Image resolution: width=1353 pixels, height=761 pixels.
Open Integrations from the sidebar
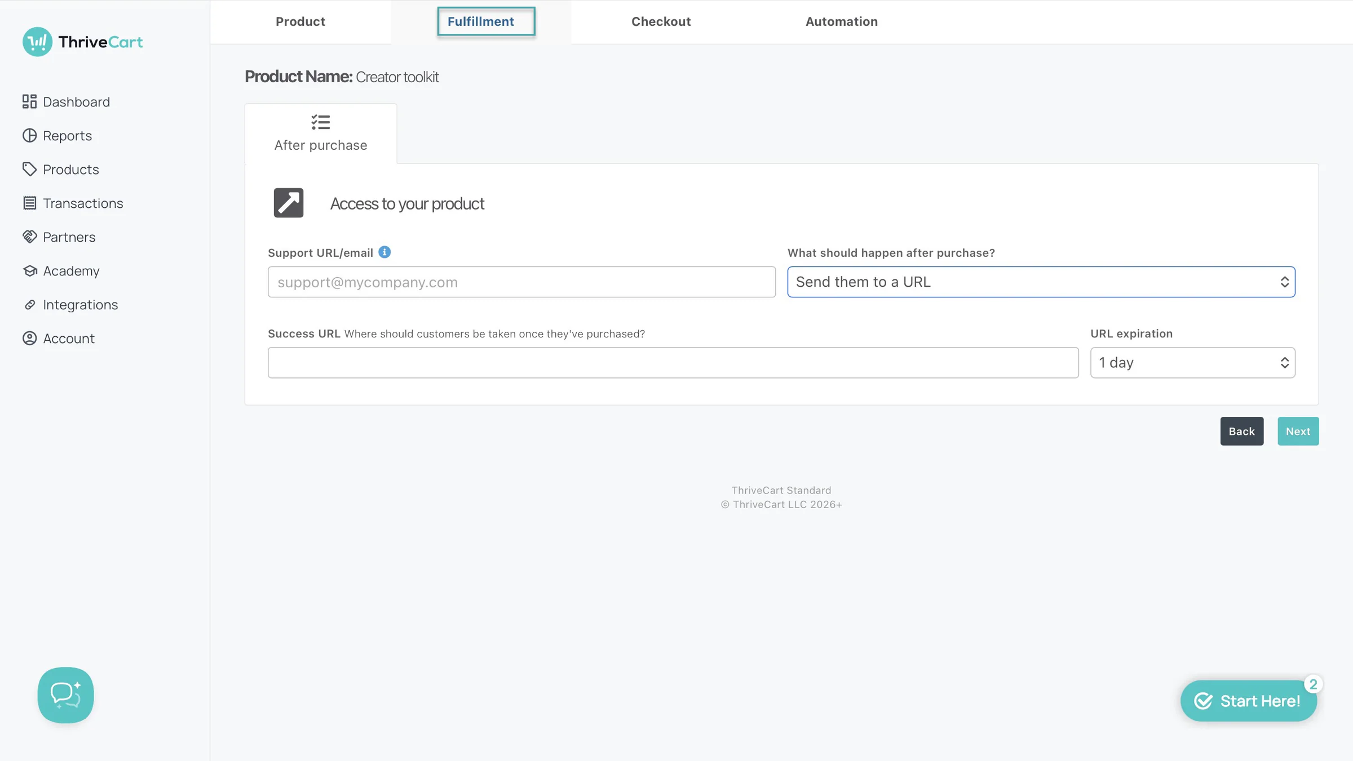tap(70, 304)
